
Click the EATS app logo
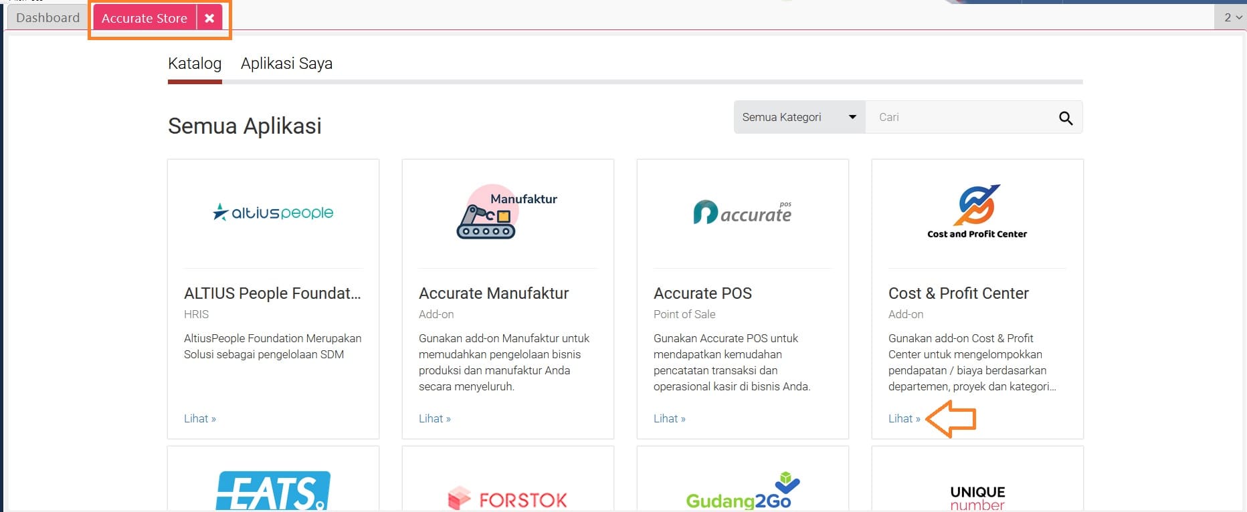click(273, 491)
